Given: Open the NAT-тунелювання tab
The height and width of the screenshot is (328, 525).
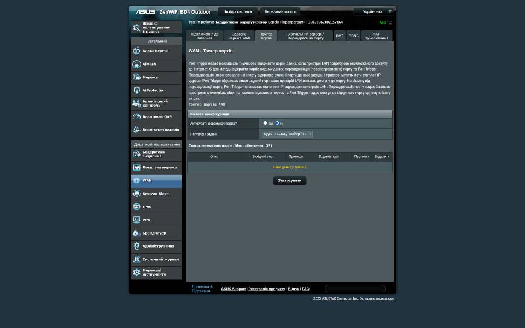Looking at the screenshot, I should [377, 36].
